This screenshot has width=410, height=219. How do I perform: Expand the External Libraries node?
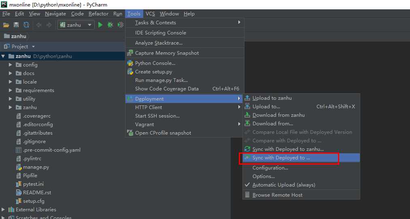pos(3,210)
